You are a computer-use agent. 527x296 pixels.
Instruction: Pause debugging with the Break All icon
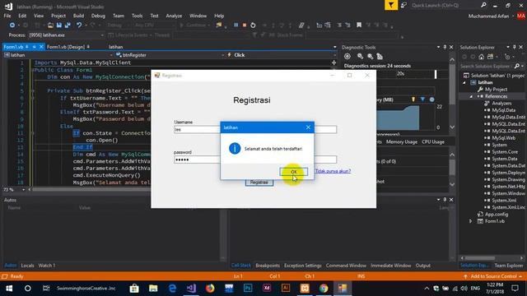[236, 25]
